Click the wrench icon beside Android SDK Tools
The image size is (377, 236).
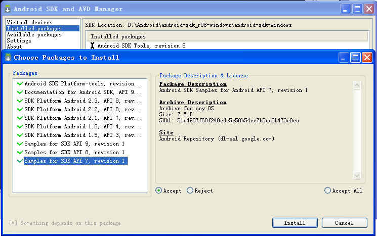[92, 45]
